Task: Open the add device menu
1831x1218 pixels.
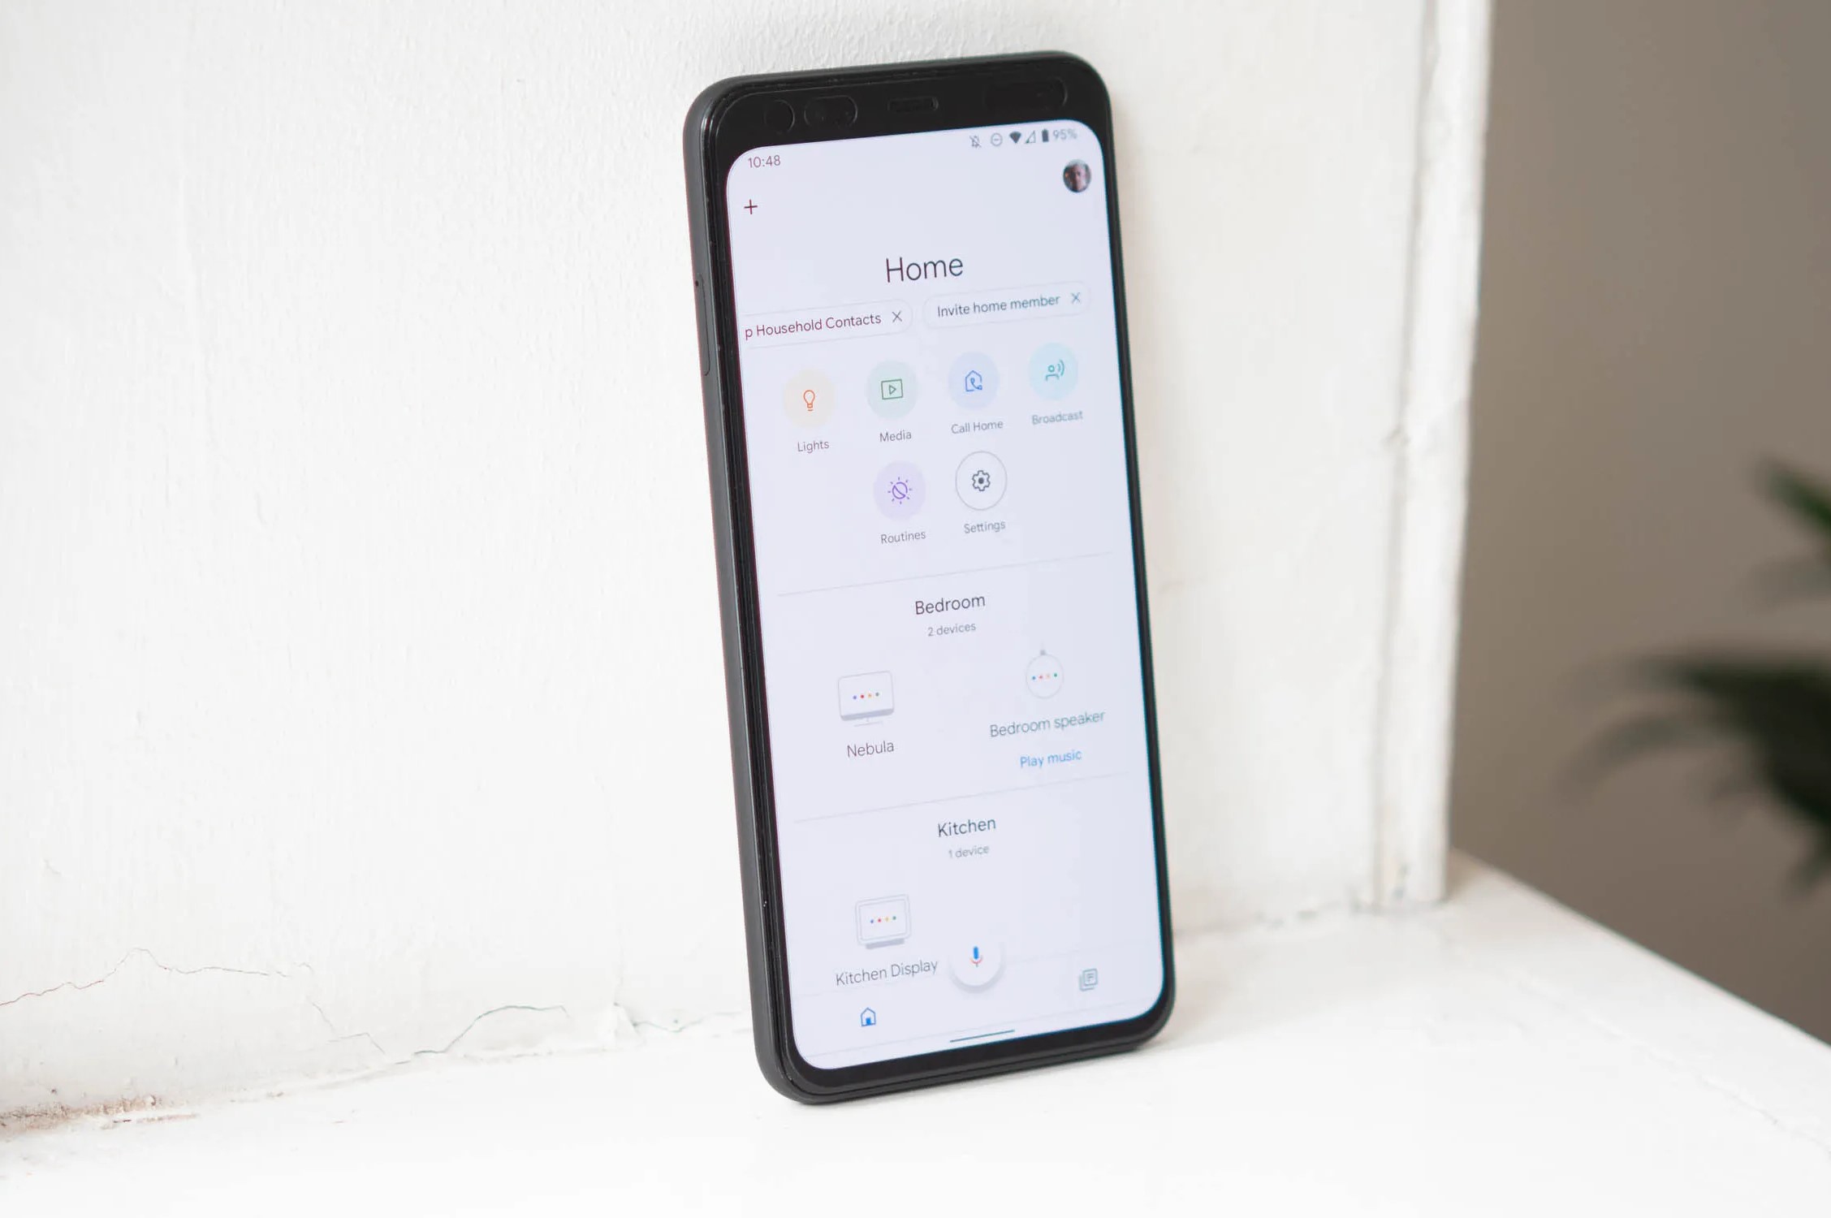Action: (x=753, y=206)
